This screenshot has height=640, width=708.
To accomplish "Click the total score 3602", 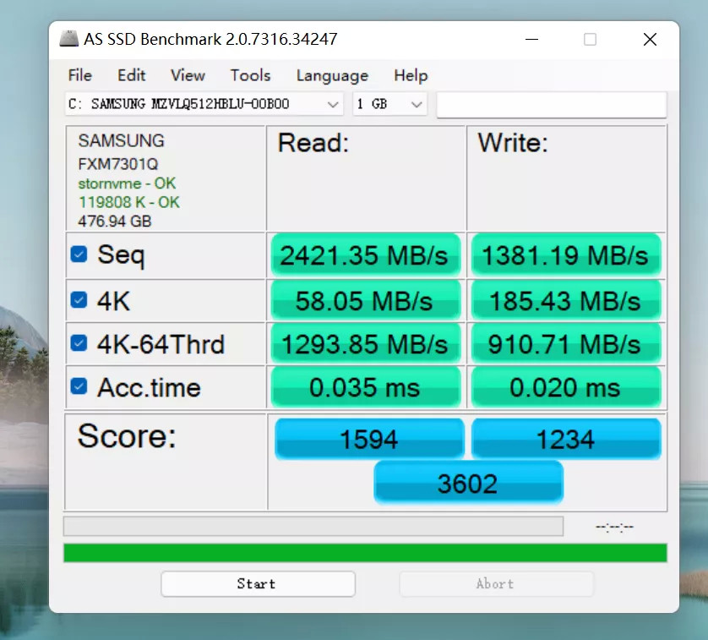I will 468,482.
